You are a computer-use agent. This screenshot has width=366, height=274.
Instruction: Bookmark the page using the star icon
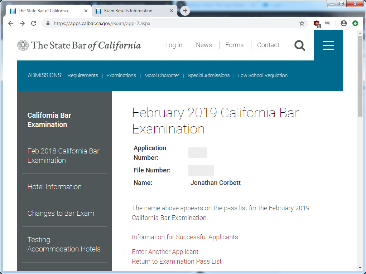[x=302, y=23]
